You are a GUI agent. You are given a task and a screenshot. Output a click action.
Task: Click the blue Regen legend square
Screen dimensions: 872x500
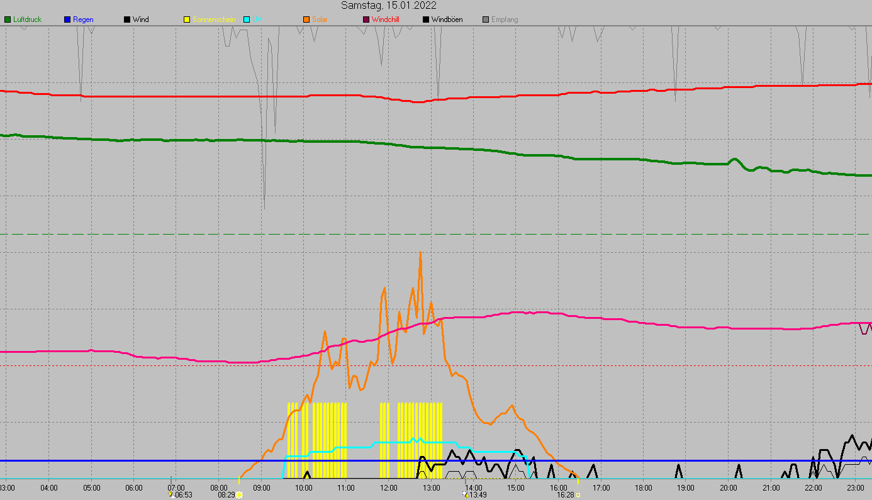coord(67,19)
